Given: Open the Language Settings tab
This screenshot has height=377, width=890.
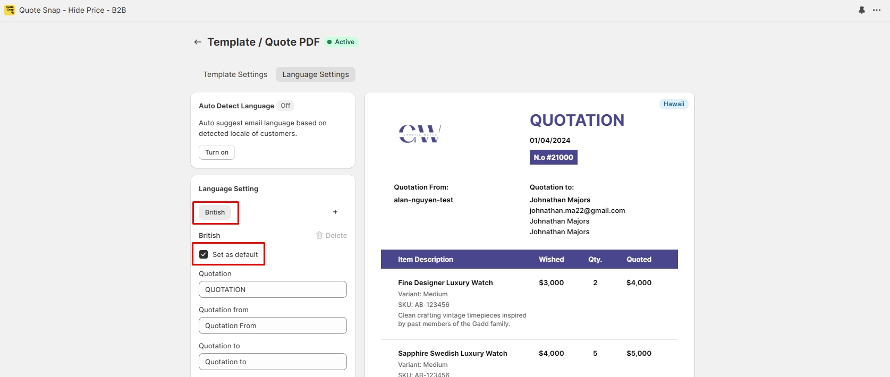Looking at the screenshot, I should point(316,74).
